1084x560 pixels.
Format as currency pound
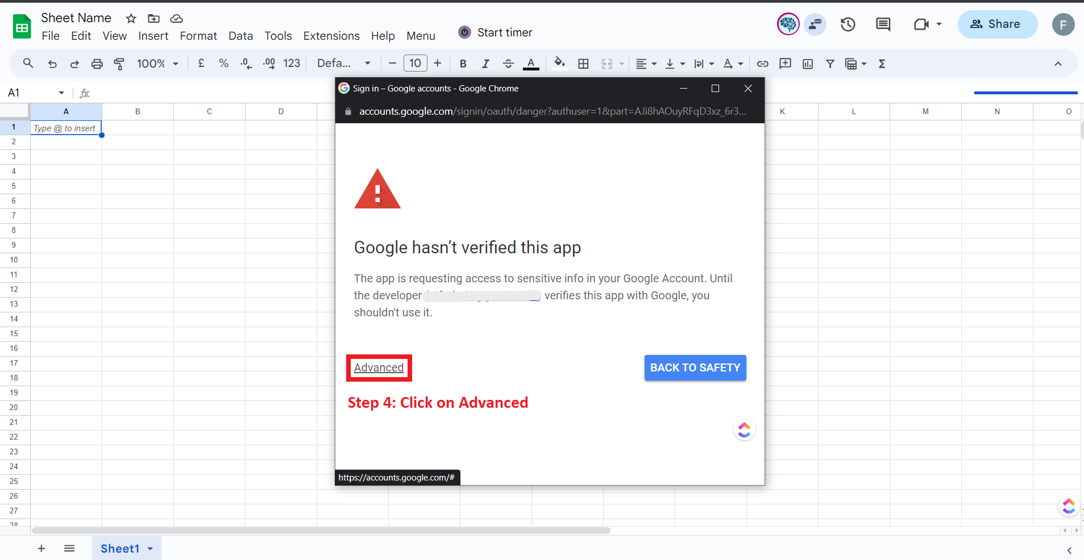pyautogui.click(x=201, y=63)
